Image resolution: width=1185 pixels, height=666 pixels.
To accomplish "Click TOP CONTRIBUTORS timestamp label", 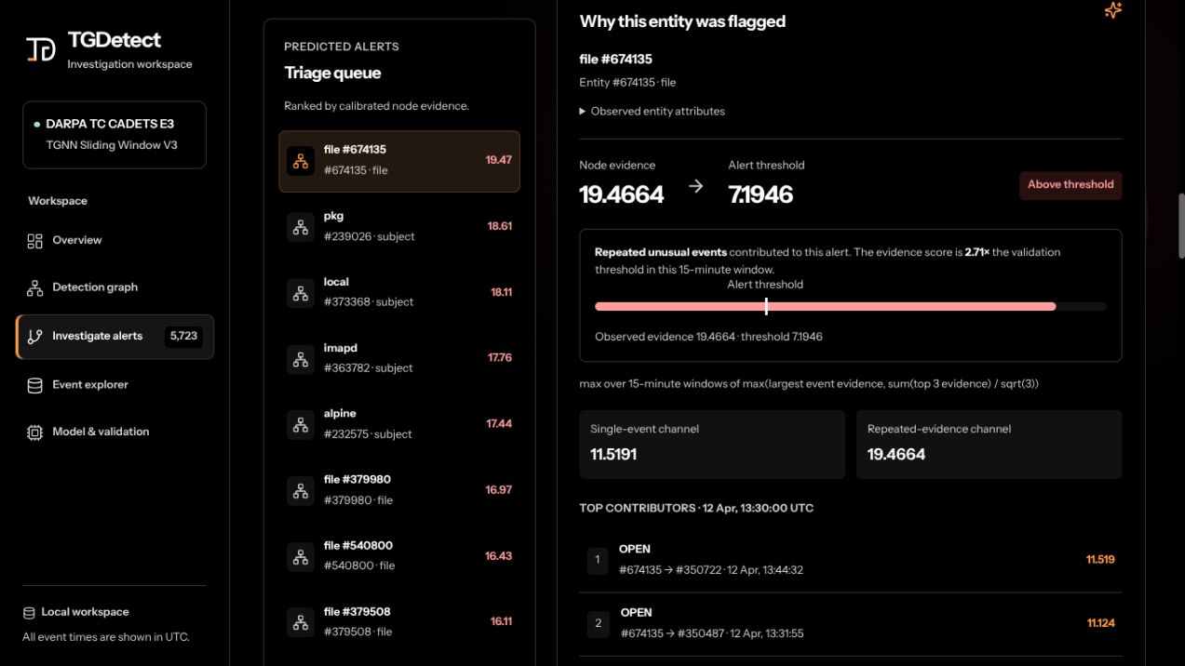I will click(696, 509).
